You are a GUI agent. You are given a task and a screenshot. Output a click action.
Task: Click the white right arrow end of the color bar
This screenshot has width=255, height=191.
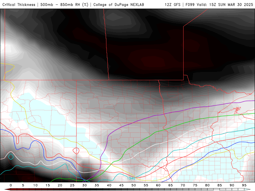tap(247, 189)
